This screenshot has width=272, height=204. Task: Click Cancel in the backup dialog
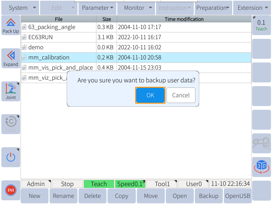click(181, 95)
